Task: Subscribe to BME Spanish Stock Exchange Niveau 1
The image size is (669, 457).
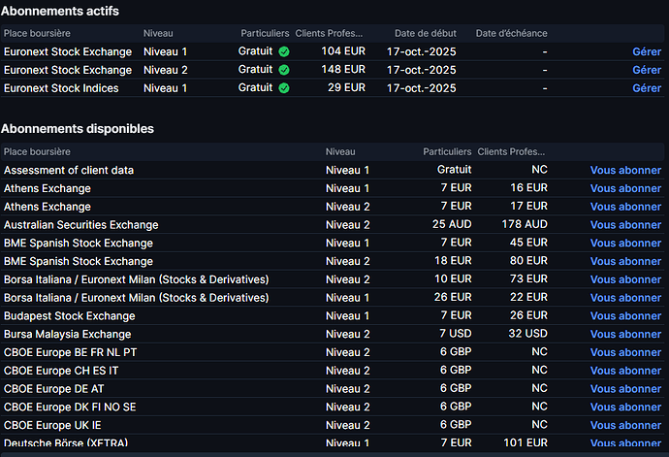Action: click(x=625, y=243)
